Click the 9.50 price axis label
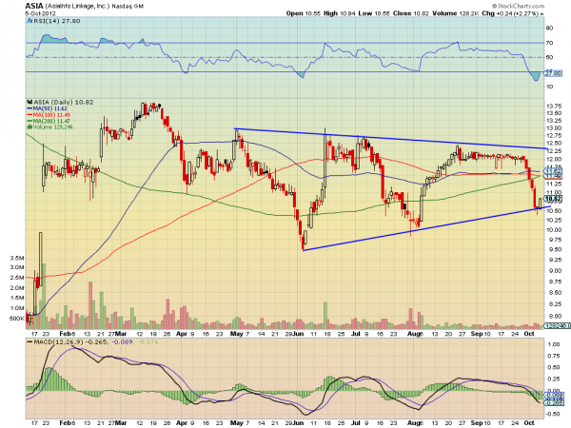 coord(554,249)
